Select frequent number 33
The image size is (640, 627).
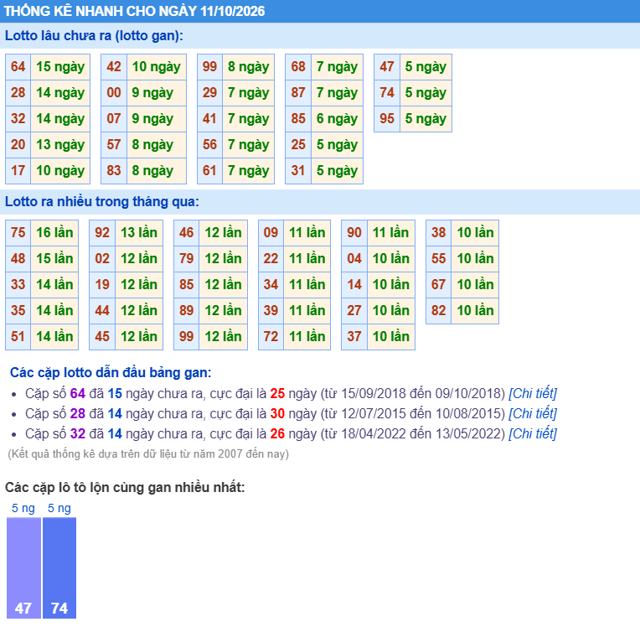pyautogui.click(x=18, y=285)
